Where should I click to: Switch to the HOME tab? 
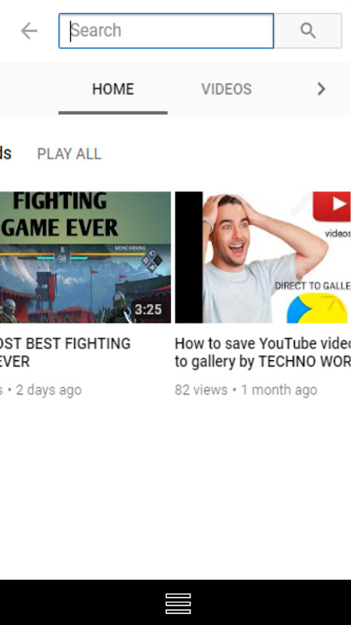(113, 89)
